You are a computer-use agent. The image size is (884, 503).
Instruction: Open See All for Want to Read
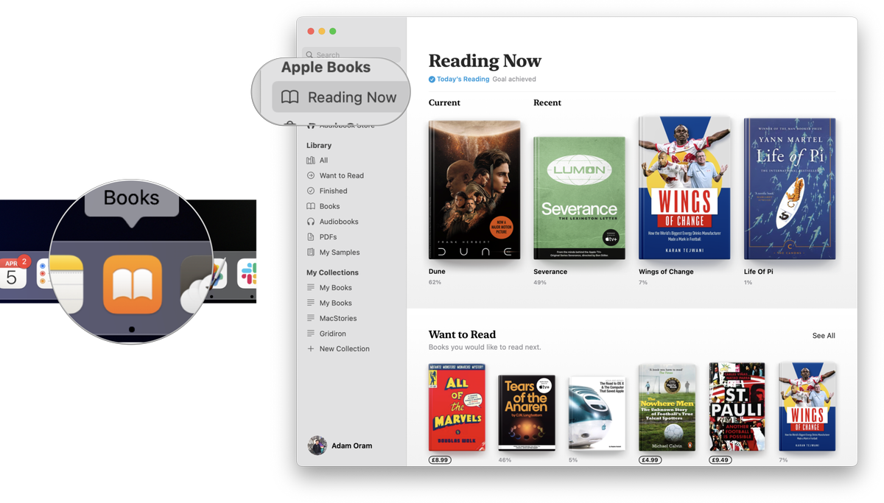coord(823,335)
